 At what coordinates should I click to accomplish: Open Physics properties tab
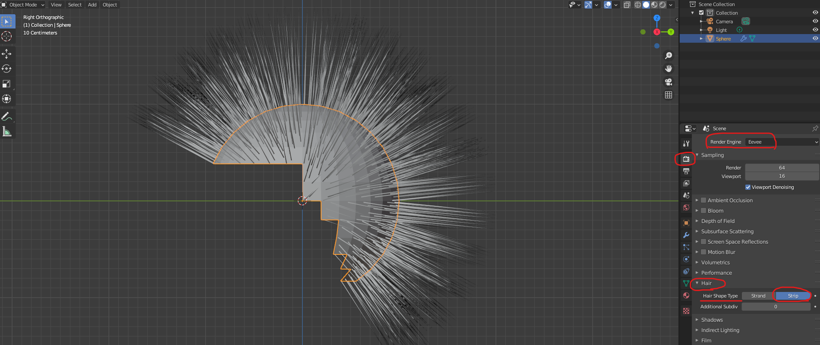coord(686,259)
